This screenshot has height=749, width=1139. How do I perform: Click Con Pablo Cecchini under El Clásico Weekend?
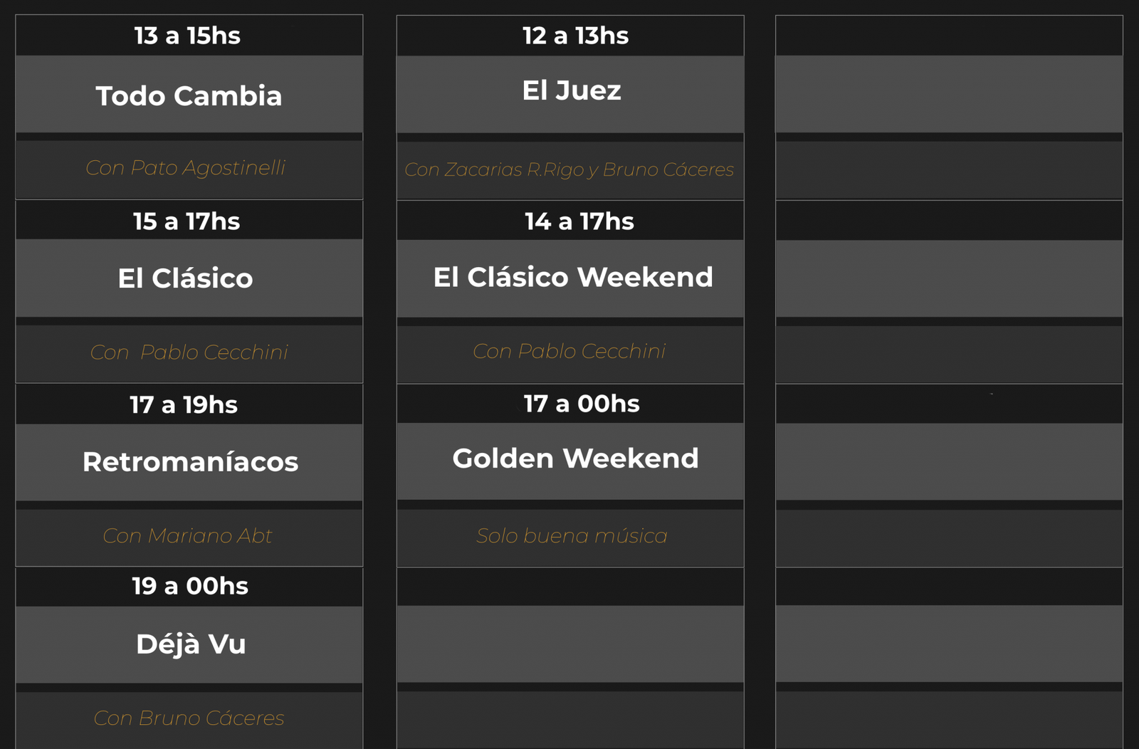coord(569,351)
